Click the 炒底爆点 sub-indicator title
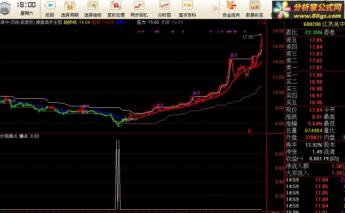The height and width of the screenshot is (213, 345). click(9, 136)
